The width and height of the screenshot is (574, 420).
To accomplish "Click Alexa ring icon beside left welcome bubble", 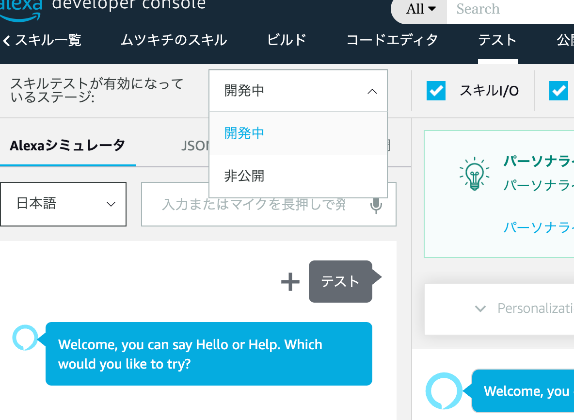I will pos(25,338).
